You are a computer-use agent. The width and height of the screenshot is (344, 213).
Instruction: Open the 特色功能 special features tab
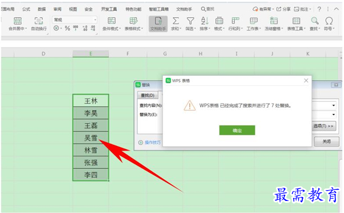tap(133, 9)
